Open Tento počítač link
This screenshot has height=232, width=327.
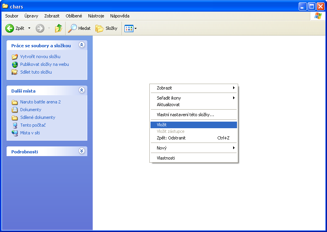coord(33,125)
